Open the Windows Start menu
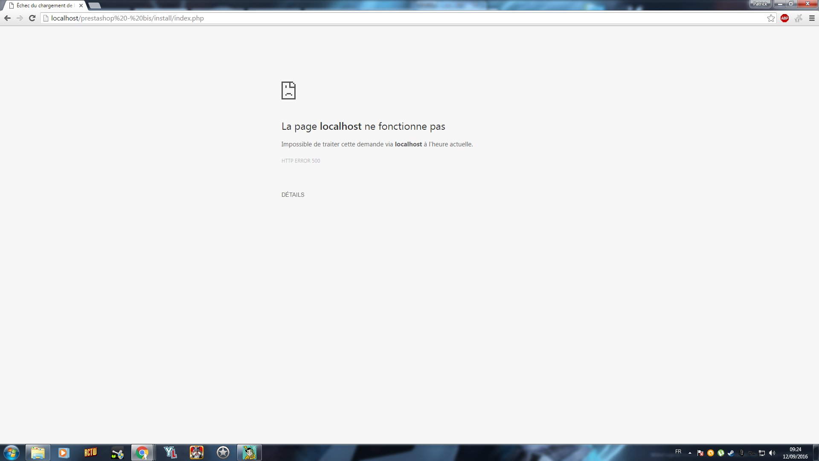The image size is (819, 461). coord(12,452)
